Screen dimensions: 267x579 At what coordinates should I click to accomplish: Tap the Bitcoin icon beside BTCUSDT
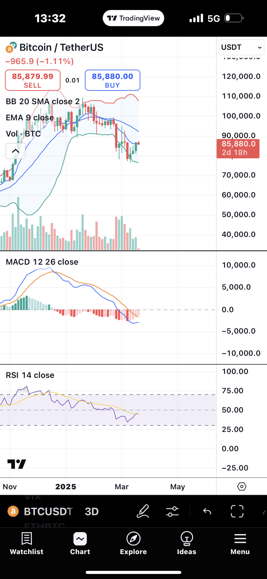point(13,511)
